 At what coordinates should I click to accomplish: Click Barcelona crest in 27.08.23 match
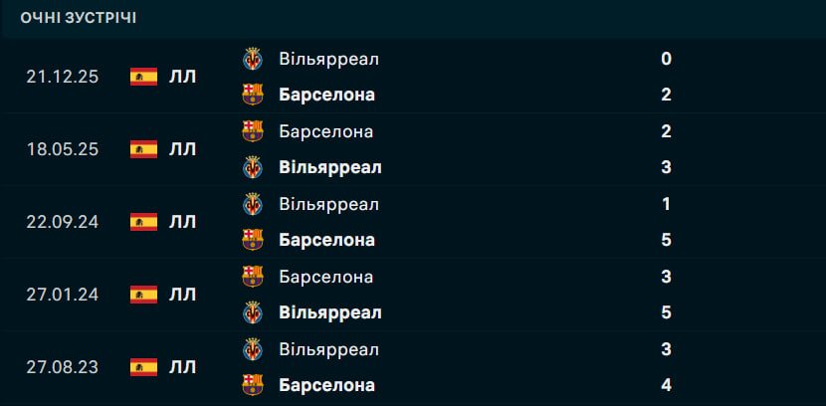pos(253,385)
